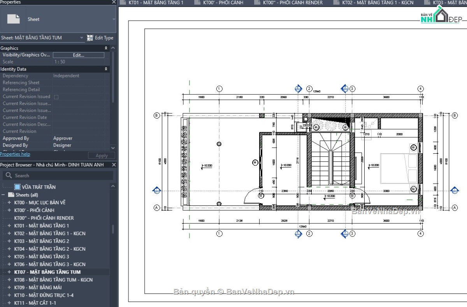This screenshot has width=467, height=307.
Task: Select KT05 - MẶT BẰNG TẦNG 3 in browser
Action: 42,257
